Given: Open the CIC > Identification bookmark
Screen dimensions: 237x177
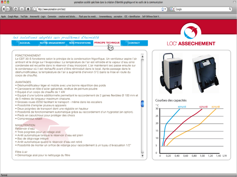Looking at the screenshot, I should tap(132, 17).
